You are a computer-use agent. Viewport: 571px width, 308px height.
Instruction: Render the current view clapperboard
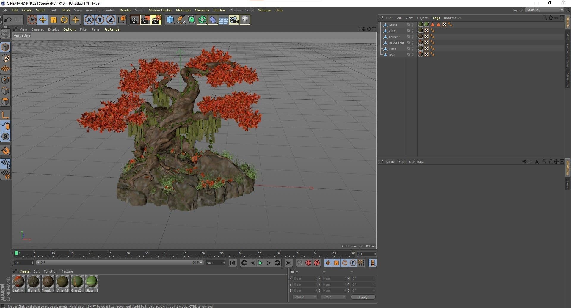click(x=134, y=20)
